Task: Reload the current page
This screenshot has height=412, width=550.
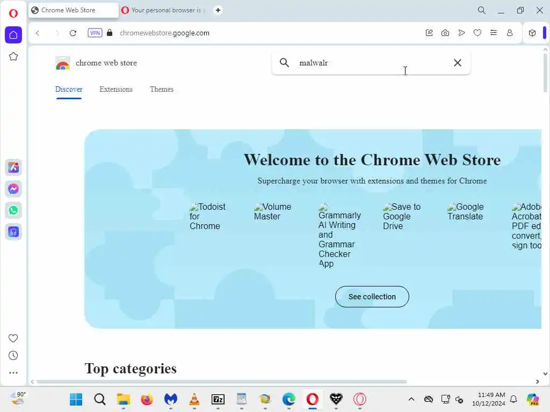Action: (x=73, y=33)
